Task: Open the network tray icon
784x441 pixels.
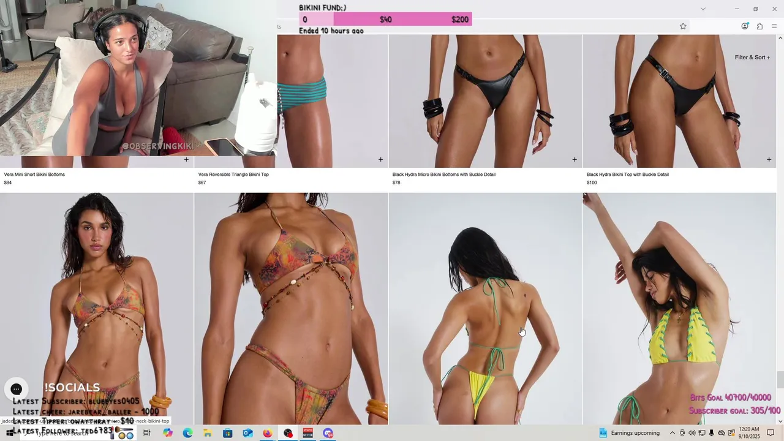Action: point(702,433)
